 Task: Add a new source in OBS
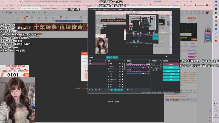click(109, 90)
